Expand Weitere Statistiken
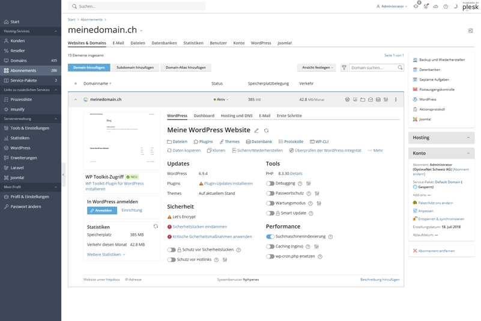This screenshot has width=481, height=321. [x=106, y=255]
